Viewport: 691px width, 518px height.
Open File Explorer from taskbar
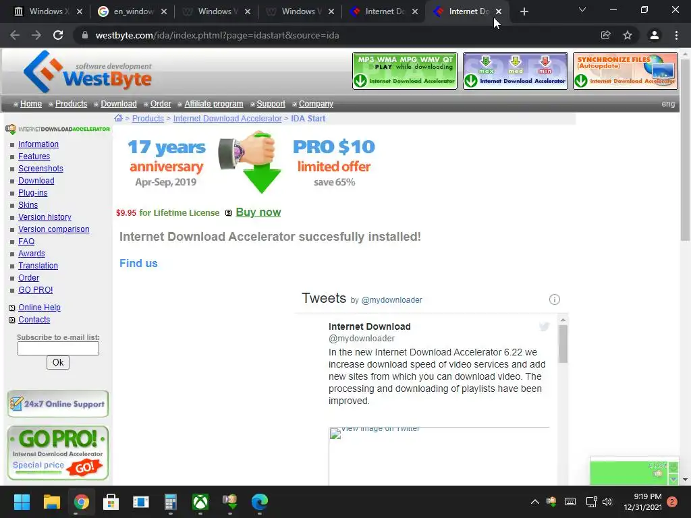pyautogui.click(x=51, y=502)
